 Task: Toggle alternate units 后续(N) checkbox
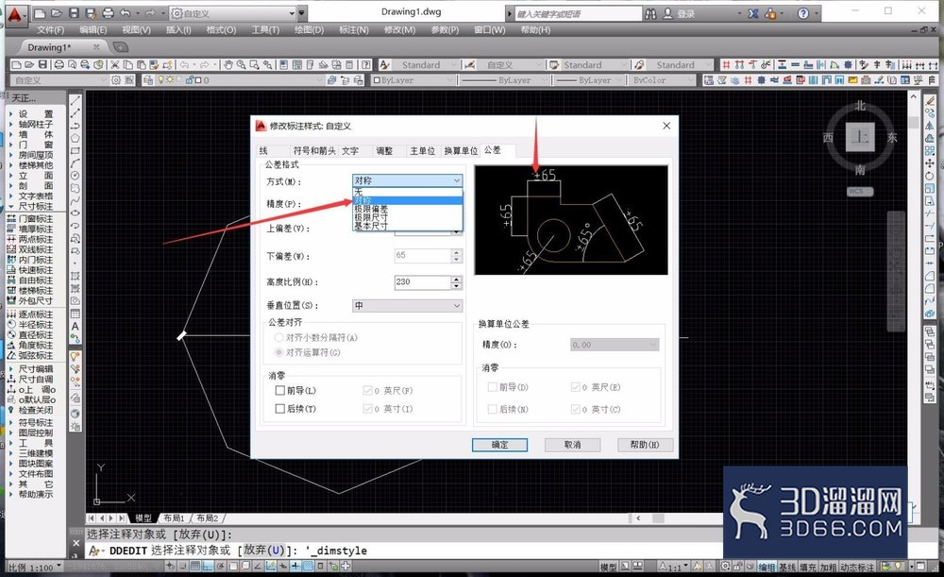(492, 409)
